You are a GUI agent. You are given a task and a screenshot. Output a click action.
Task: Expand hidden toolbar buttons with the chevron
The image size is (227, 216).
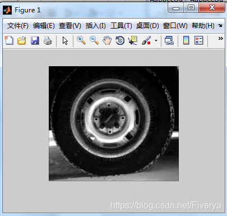(221, 38)
